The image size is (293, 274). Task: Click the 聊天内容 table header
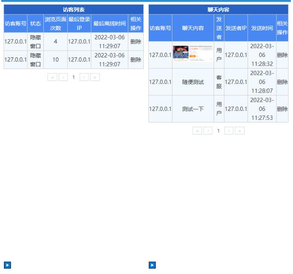218,9
